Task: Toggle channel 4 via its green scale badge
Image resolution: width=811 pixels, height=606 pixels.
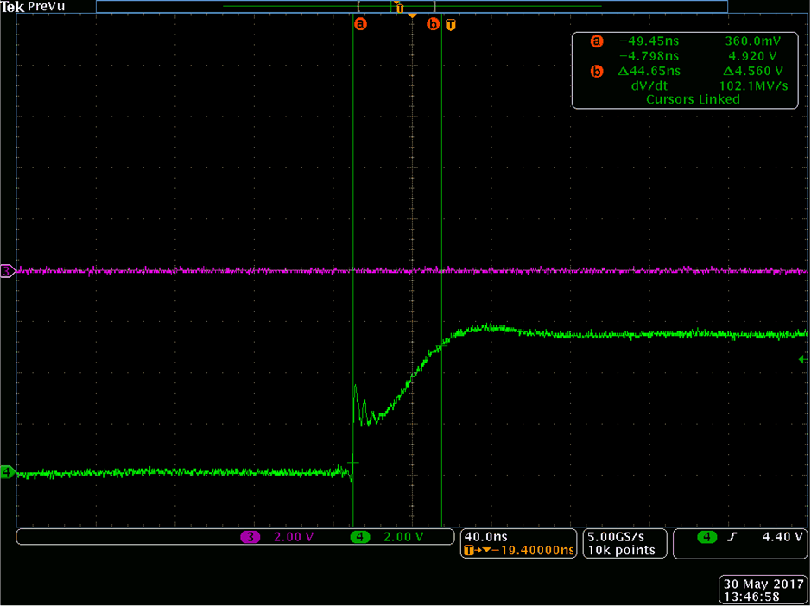Action: (x=360, y=537)
